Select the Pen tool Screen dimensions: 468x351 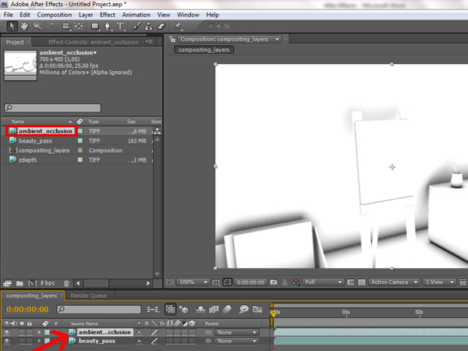pyautogui.click(x=107, y=26)
